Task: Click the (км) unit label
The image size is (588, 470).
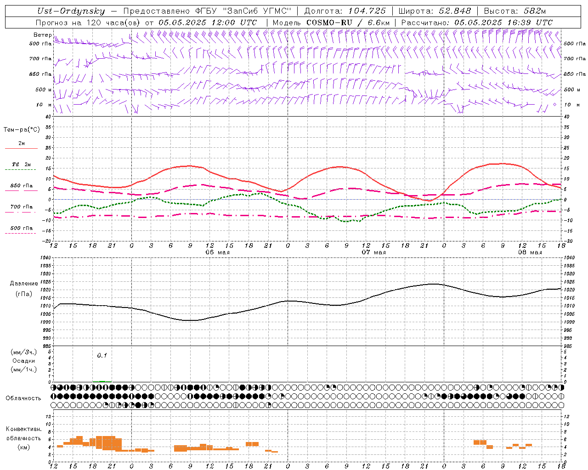Action: pyautogui.click(x=23, y=447)
